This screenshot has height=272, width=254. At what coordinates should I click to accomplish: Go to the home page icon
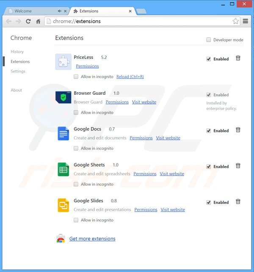[x=38, y=21]
